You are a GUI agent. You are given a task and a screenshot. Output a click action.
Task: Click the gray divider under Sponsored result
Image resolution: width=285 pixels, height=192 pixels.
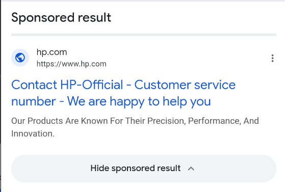(x=144, y=35)
